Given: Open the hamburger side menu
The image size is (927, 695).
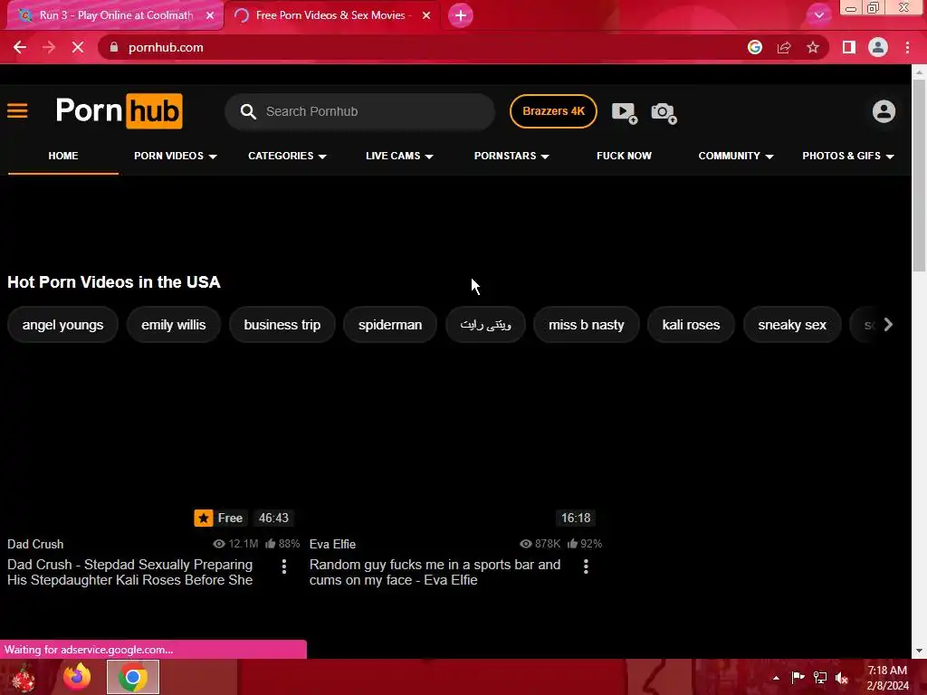Looking at the screenshot, I should click(17, 111).
